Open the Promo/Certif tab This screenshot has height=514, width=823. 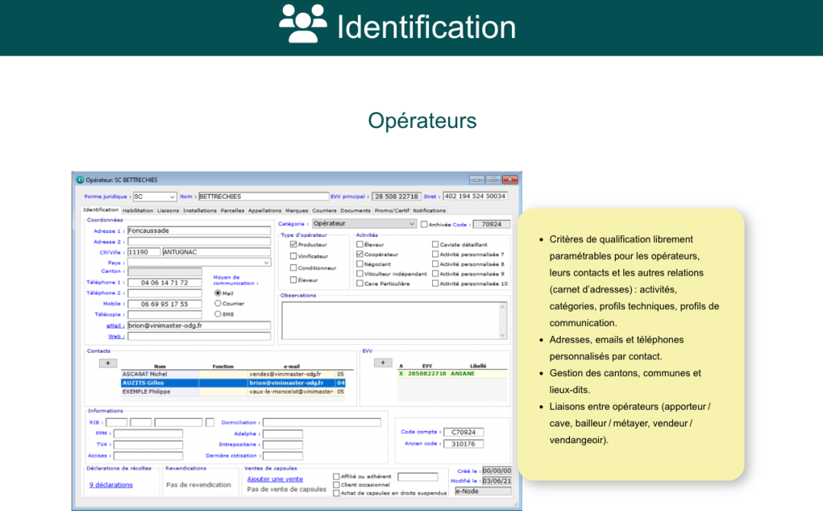click(x=392, y=210)
